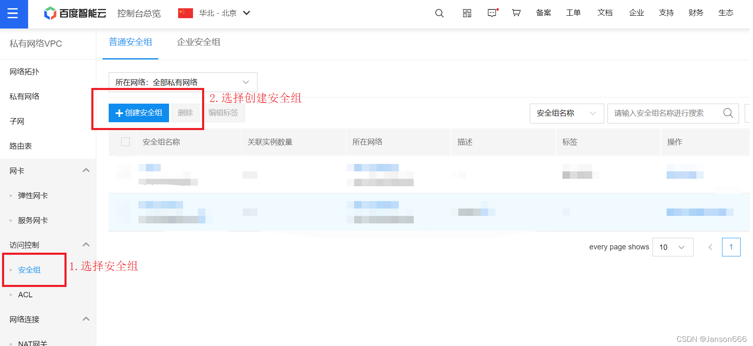
Task: Open 文档 in the top navigation
Action: point(605,13)
